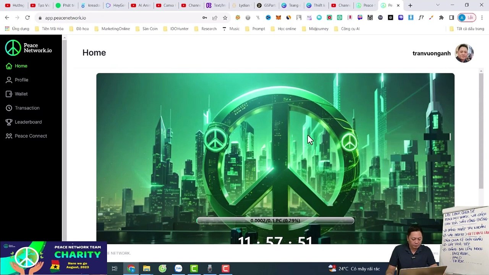Open the Ứng dụng apps shortcut
The image size is (489, 275).
point(17,29)
